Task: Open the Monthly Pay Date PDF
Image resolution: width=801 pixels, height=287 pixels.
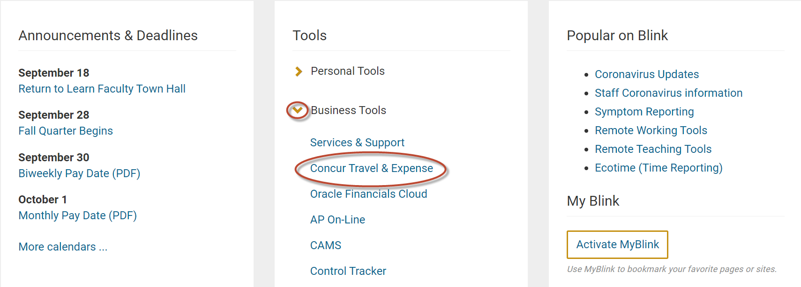Action: pyautogui.click(x=77, y=215)
